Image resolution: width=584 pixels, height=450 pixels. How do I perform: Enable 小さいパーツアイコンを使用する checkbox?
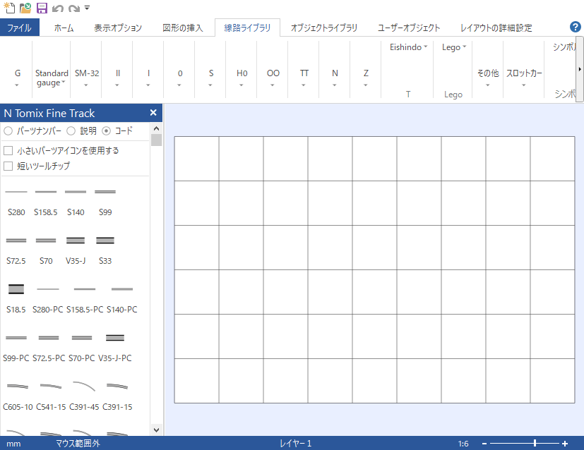coord(8,151)
